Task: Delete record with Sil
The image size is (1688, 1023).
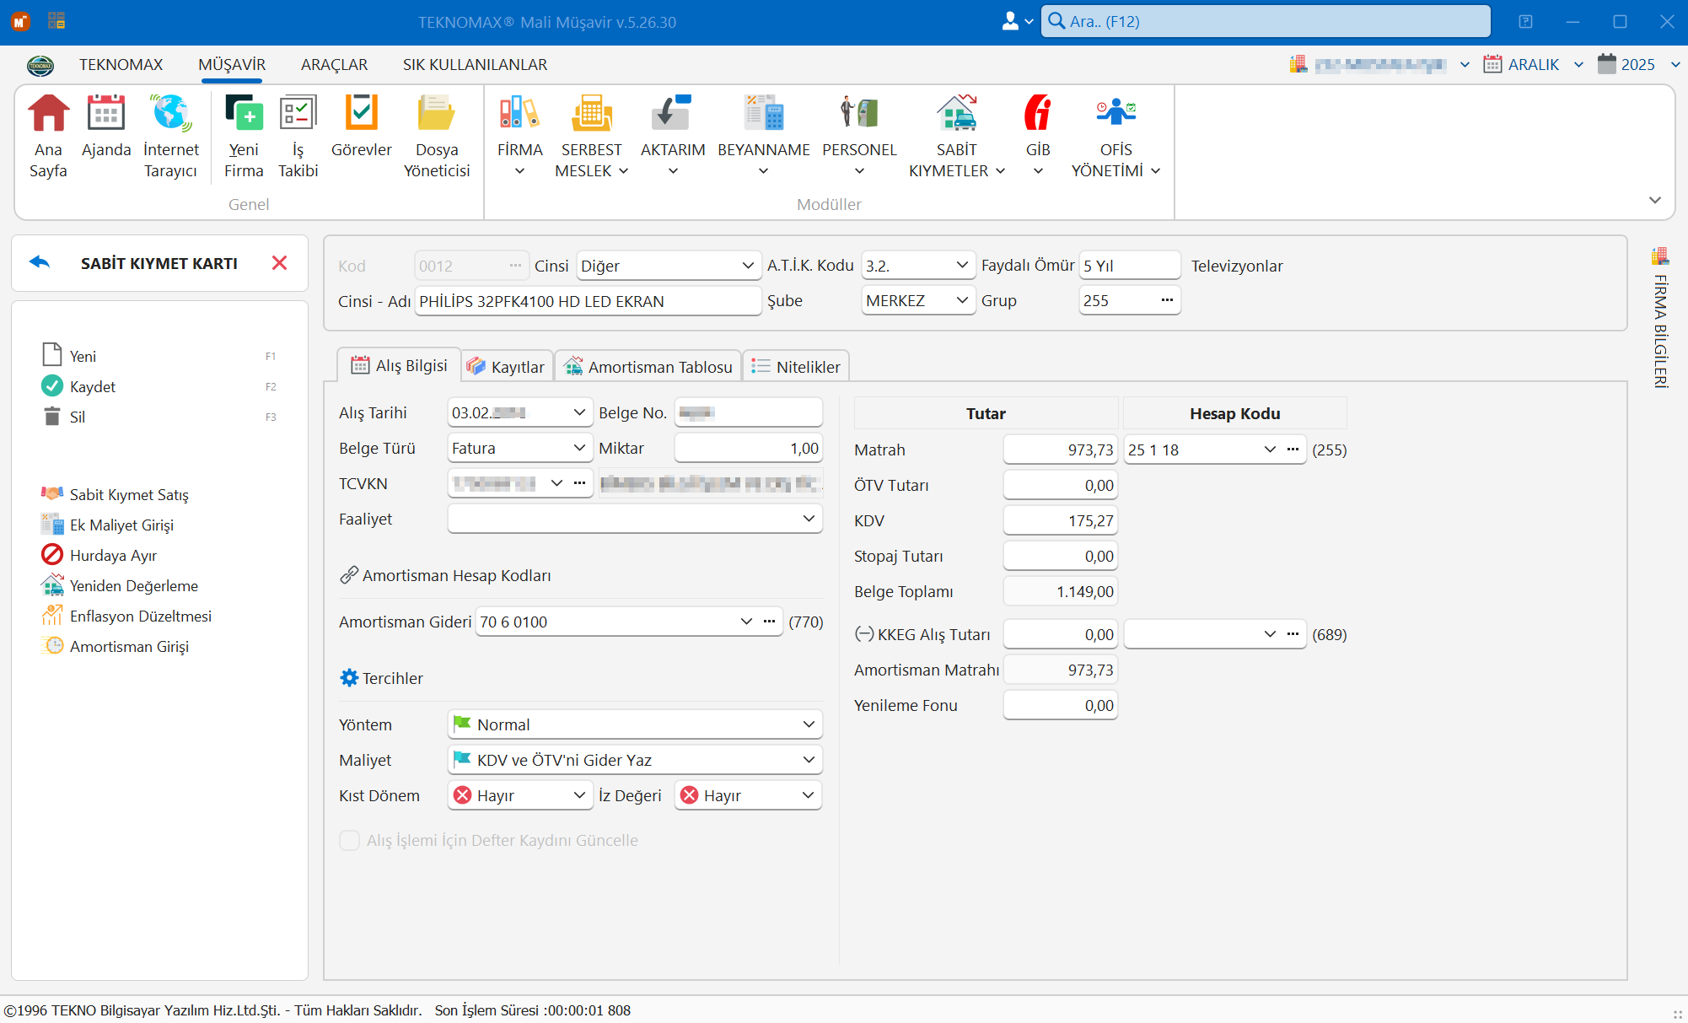Action: pos(78,417)
